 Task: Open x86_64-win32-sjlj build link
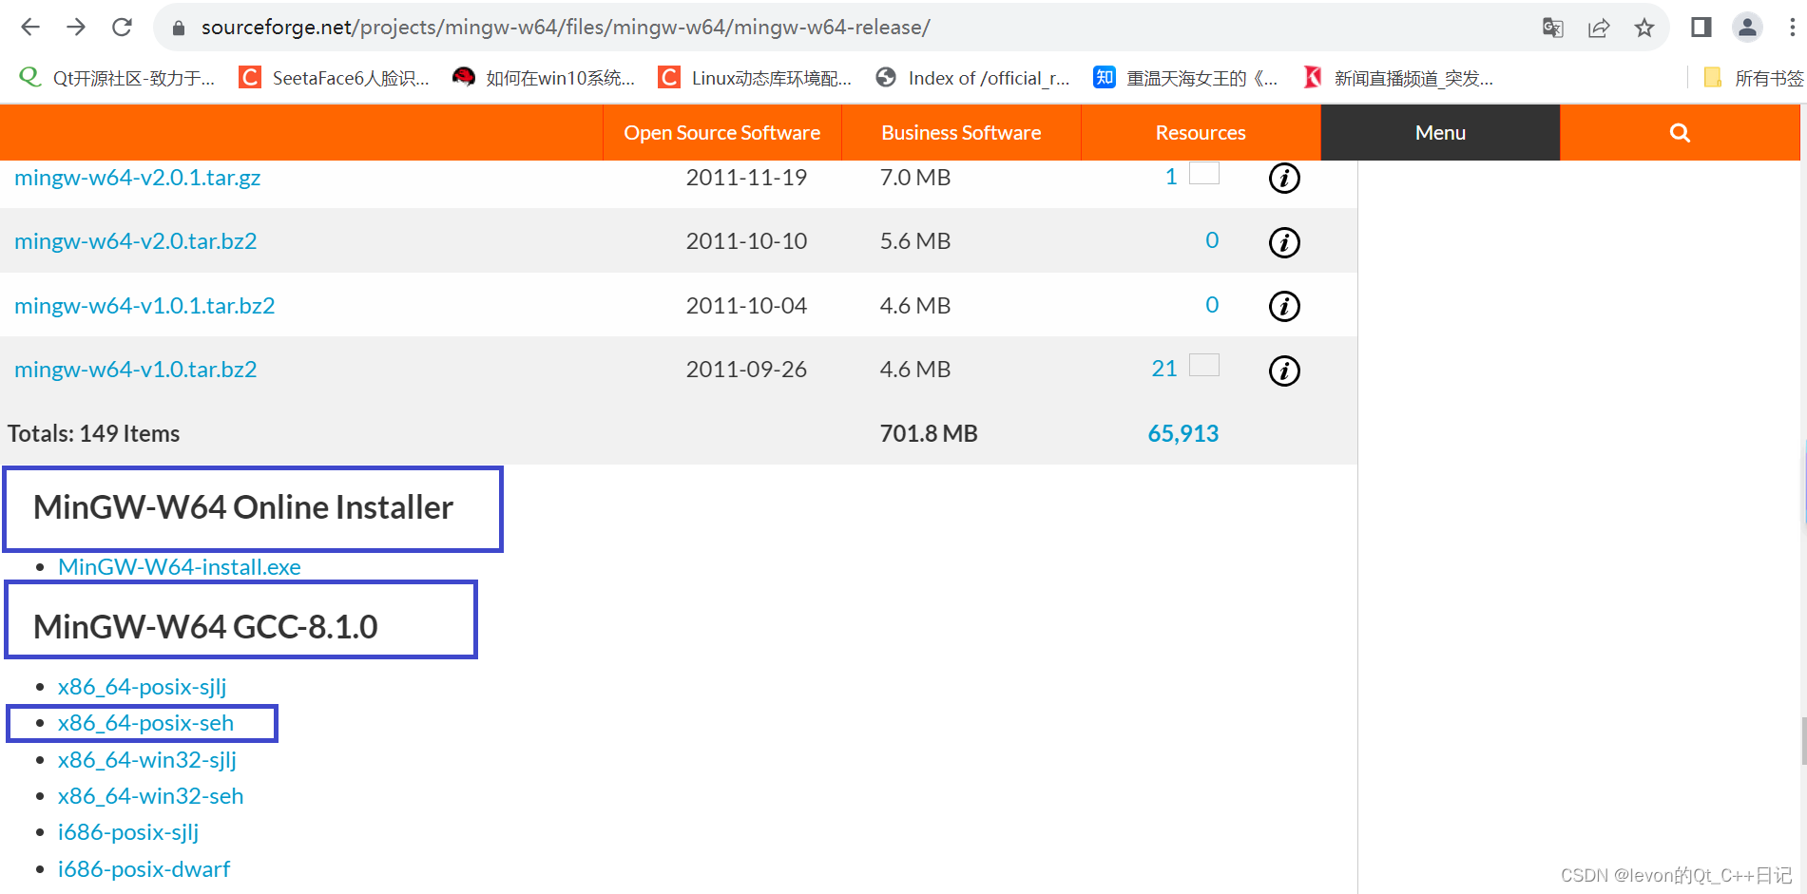click(146, 760)
